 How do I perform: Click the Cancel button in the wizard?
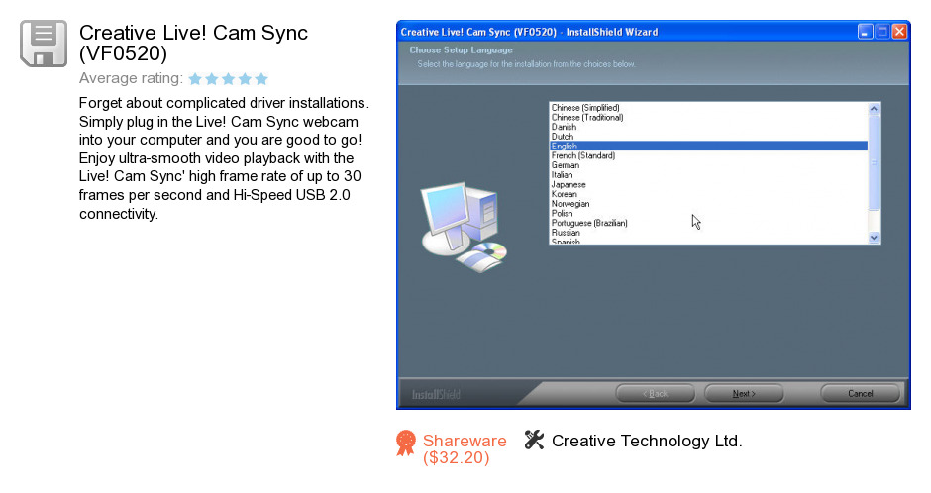[860, 393]
